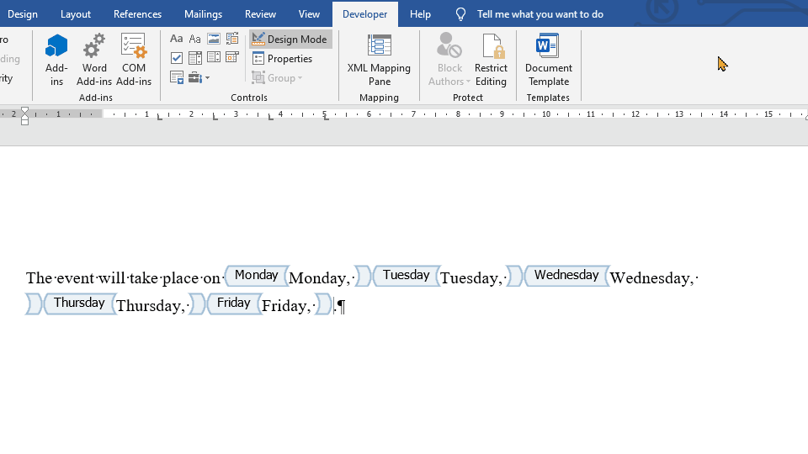Select the Wednesday content control tag
808x454 pixels.
click(566, 276)
